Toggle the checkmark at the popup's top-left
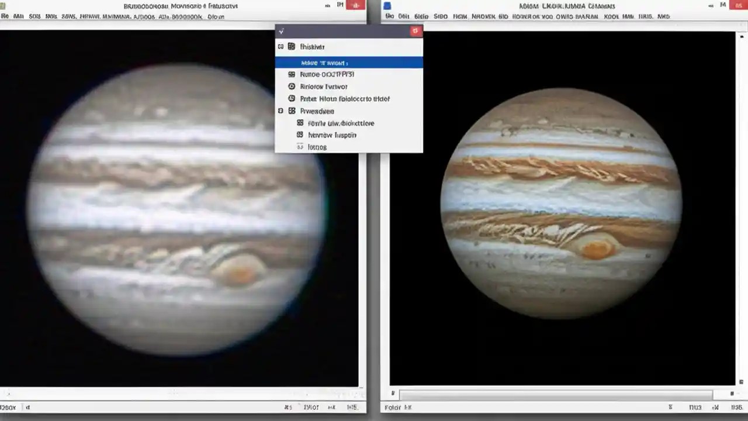 coord(281,31)
